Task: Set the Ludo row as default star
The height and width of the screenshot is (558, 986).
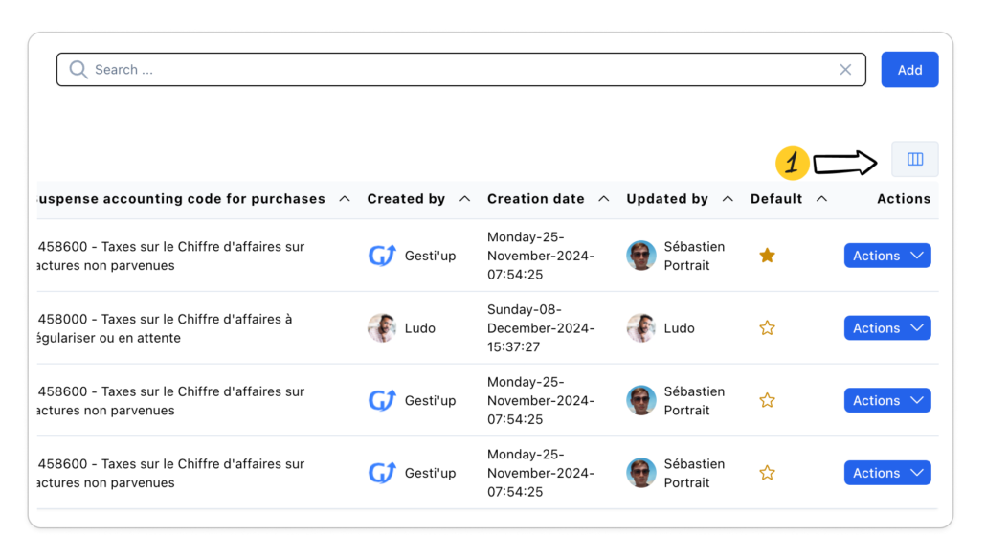Action: tap(767, 328)
